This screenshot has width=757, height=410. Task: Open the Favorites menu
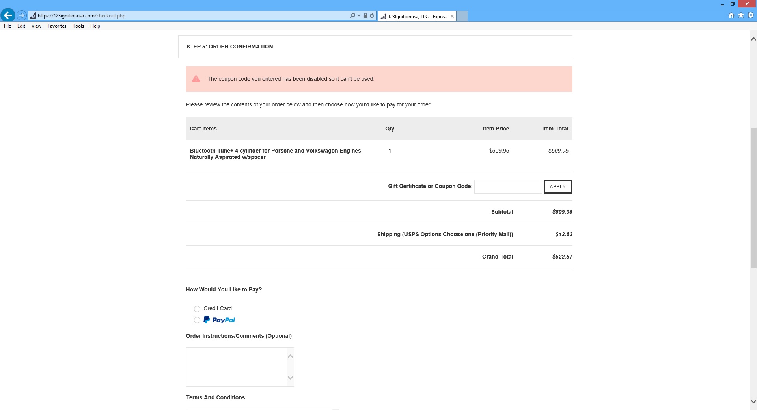(57, 26)
